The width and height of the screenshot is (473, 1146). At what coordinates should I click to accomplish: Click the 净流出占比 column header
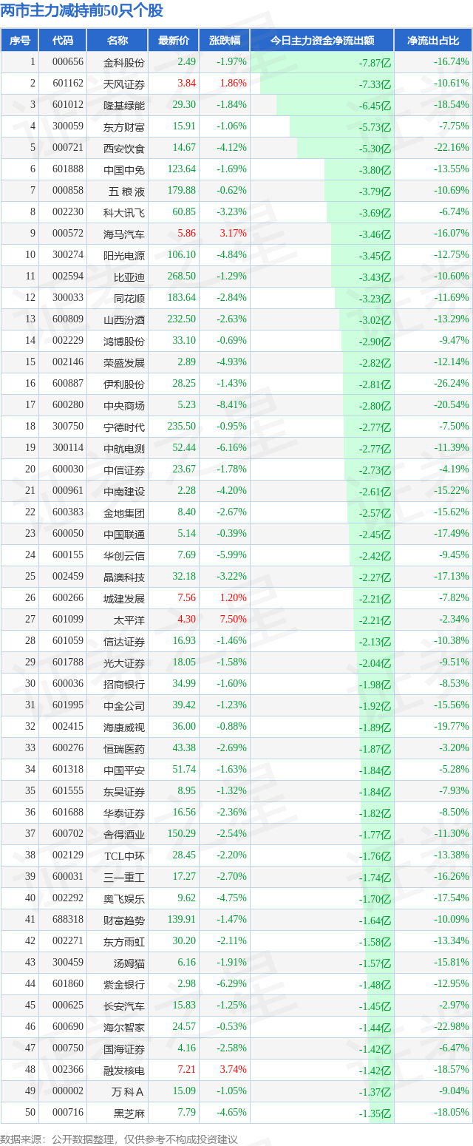(x=433, y=41)
